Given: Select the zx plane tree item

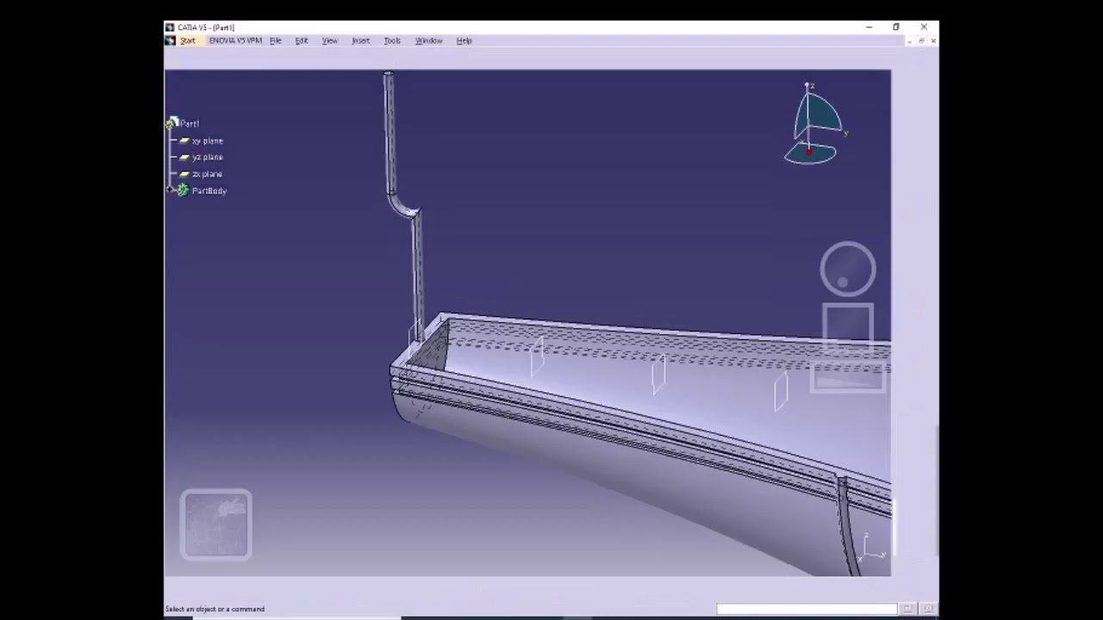Looking at the screenshot, I should click(207, 174).
